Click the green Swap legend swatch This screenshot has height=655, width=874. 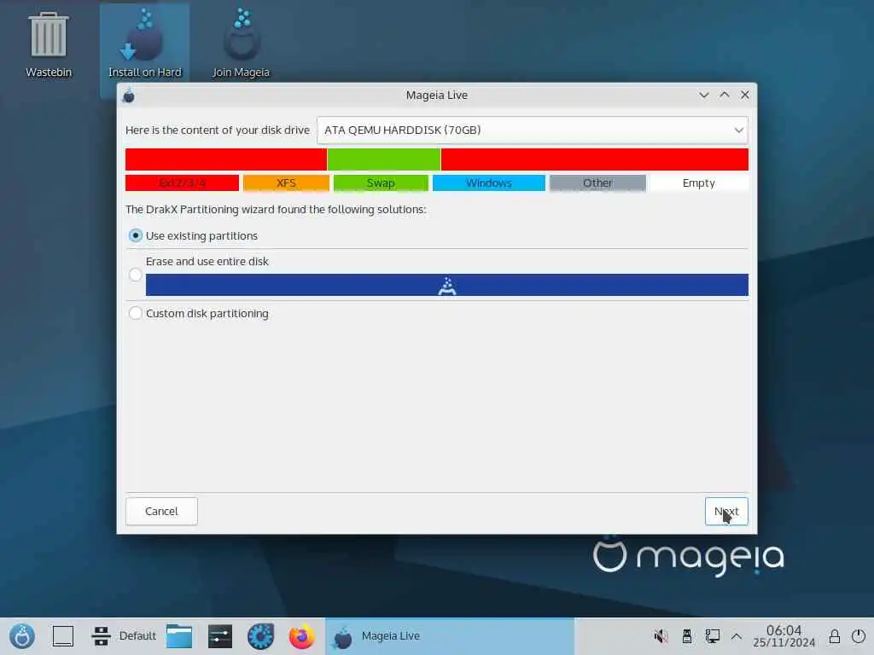[382, 183]
